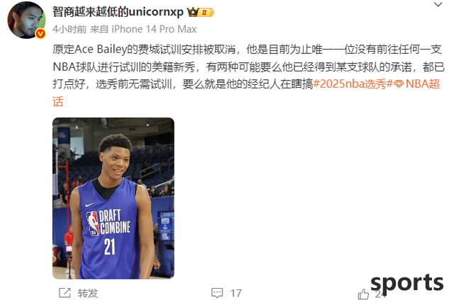Click the comment count 17
This screenshot has height=305, width=454.
pyautogui.click(x=236, y=293)
